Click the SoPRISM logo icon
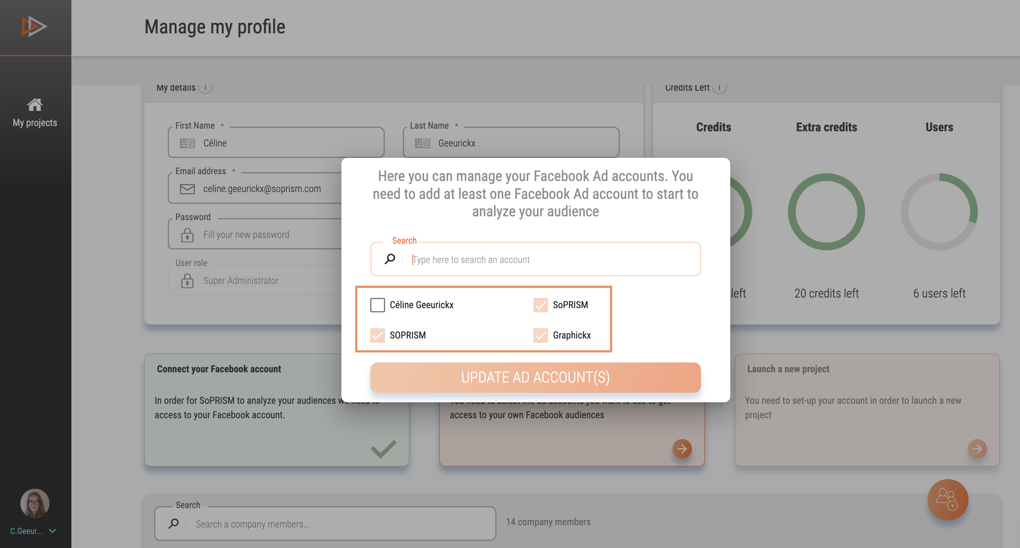1020x548 pixels. [35, 27]
